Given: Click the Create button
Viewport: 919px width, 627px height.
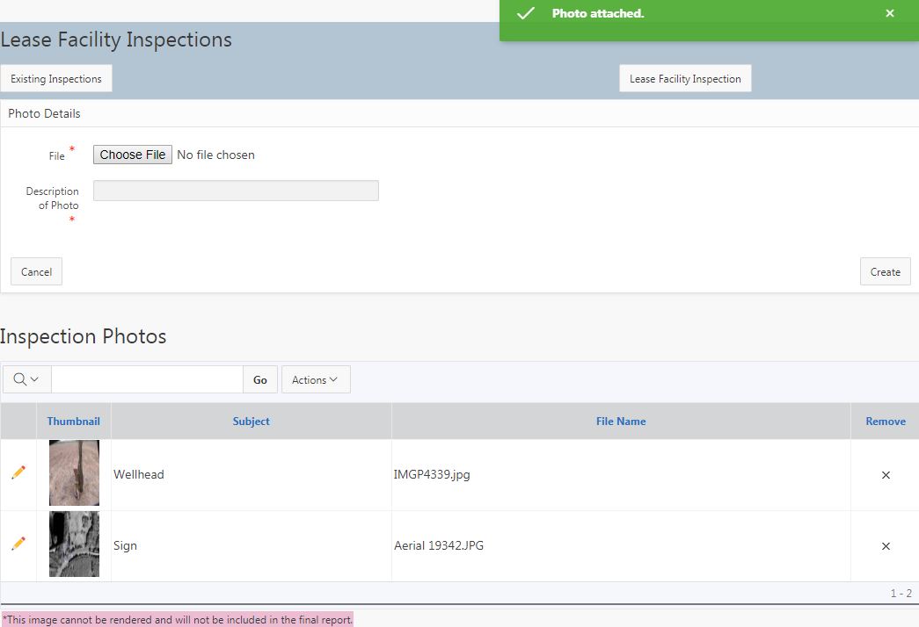Looking at the screenshot, I should [885, 272].
